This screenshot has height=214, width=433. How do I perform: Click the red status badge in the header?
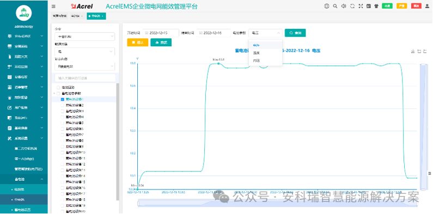(x=416, y=6)
